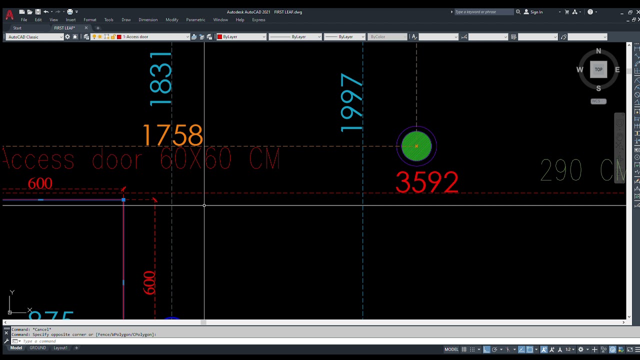The image size is (640, 360).
Task: Toggle Snap mode dotted grid icon
Action: [472, 349]
